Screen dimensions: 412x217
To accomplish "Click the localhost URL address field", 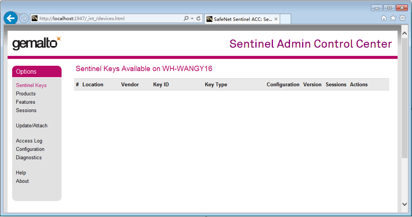I will (106, 18).
